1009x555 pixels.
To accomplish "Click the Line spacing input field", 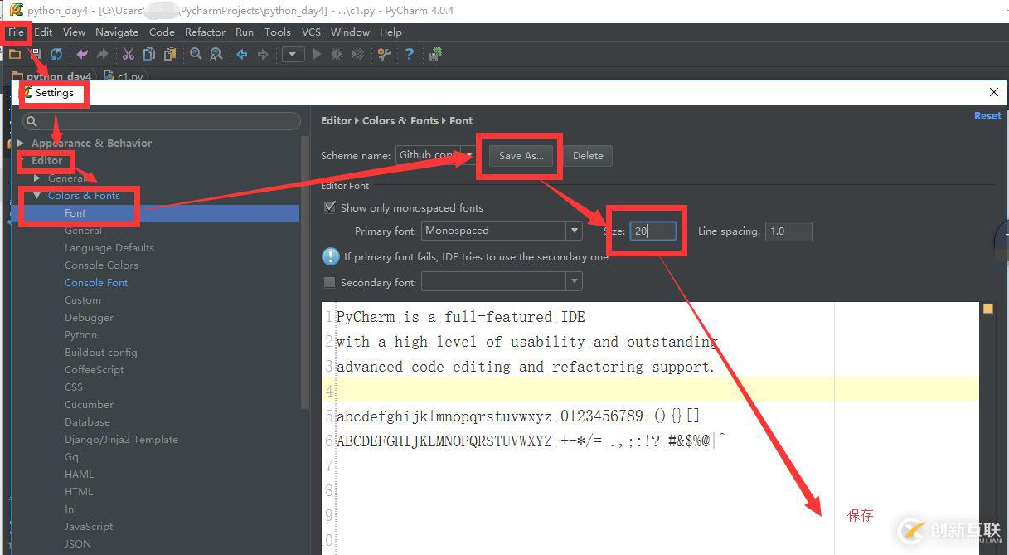I will coord(788,231).
